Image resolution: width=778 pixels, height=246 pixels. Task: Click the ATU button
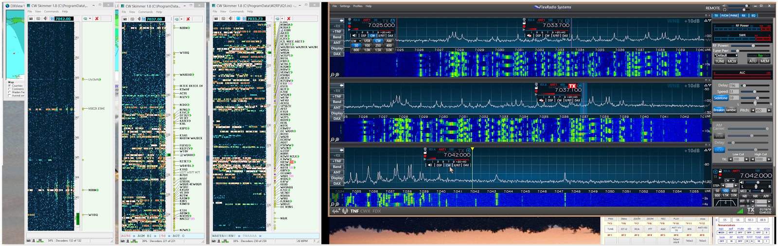click(x=753, y=62)
